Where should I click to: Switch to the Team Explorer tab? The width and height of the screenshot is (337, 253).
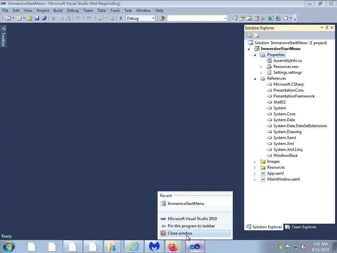[x=301, y=227]
